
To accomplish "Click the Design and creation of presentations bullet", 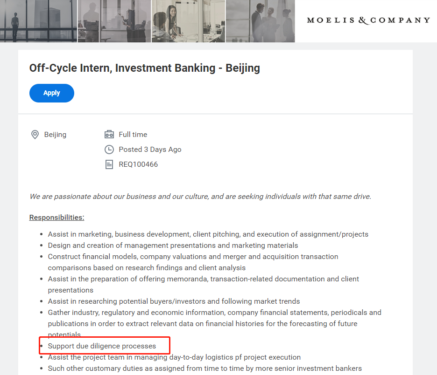I will [x=173, y=245].
